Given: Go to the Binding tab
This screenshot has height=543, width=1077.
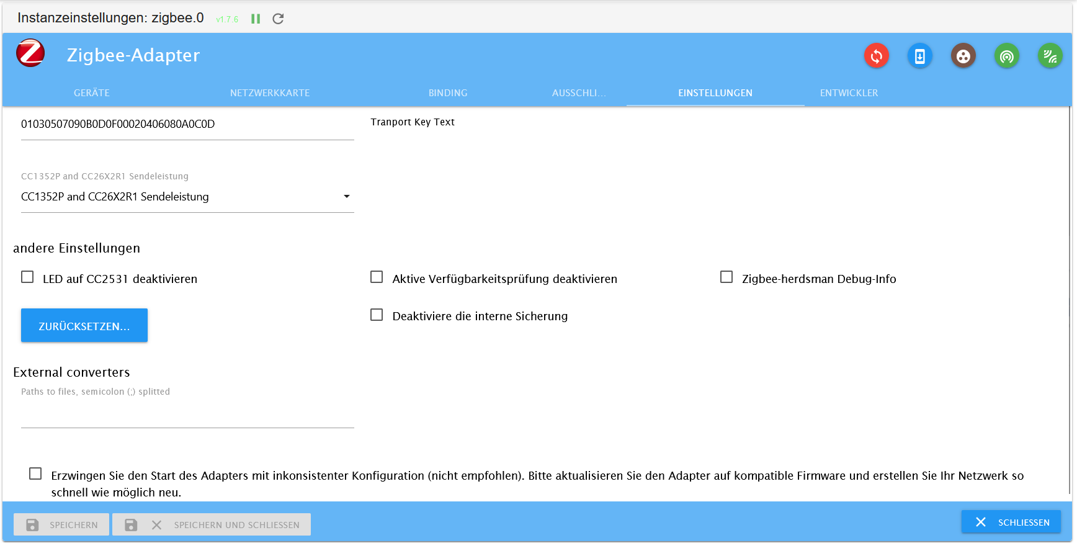Looking at the screenshot, I should [448, 93].
